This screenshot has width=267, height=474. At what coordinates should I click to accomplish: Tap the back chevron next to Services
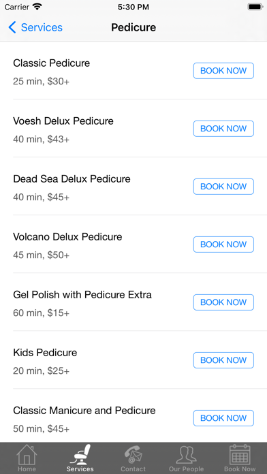click(12, 27)
